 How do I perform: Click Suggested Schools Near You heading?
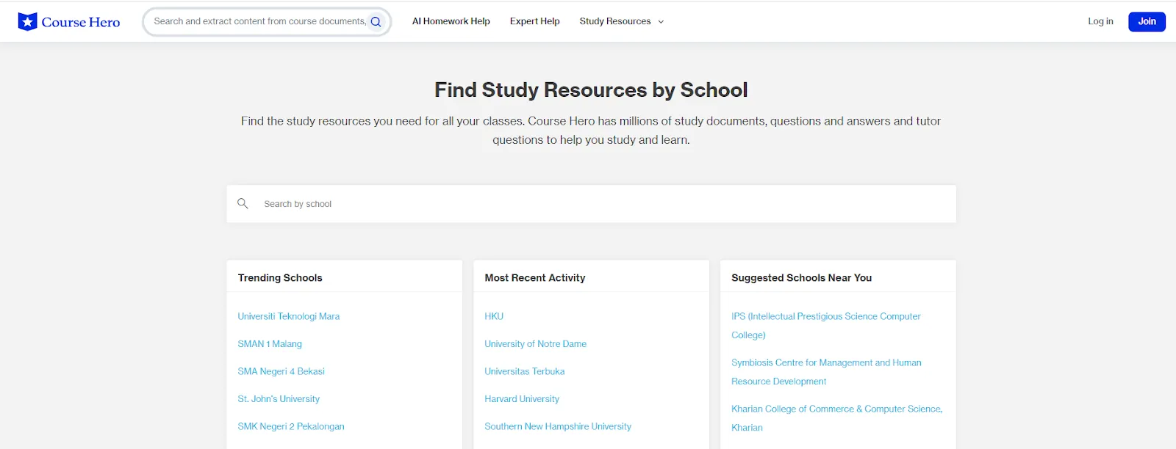pos(801,278)
